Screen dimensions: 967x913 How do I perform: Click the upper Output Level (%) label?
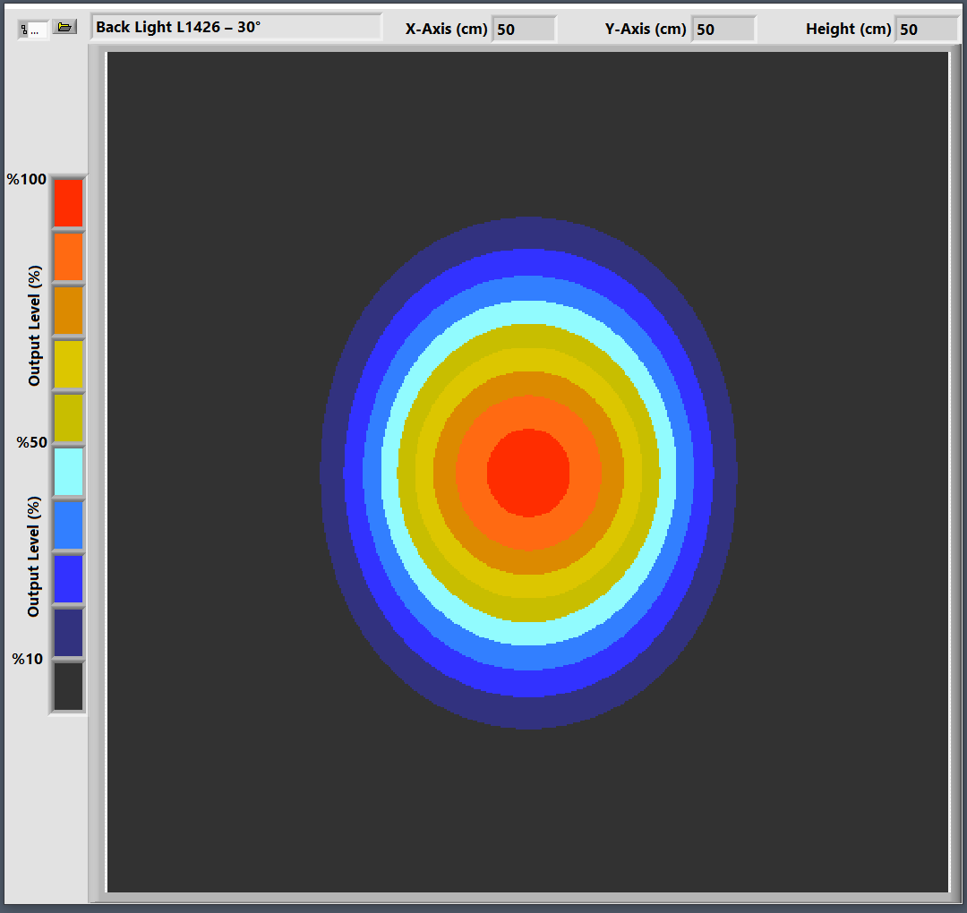pyautogui.click(x=34, y=326)
